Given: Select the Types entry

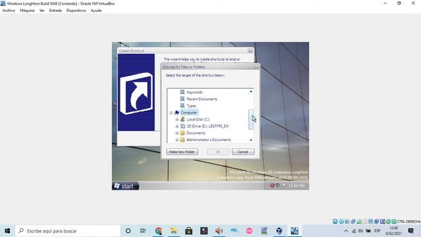Looking at the screenshot, I should pos(191,106).
